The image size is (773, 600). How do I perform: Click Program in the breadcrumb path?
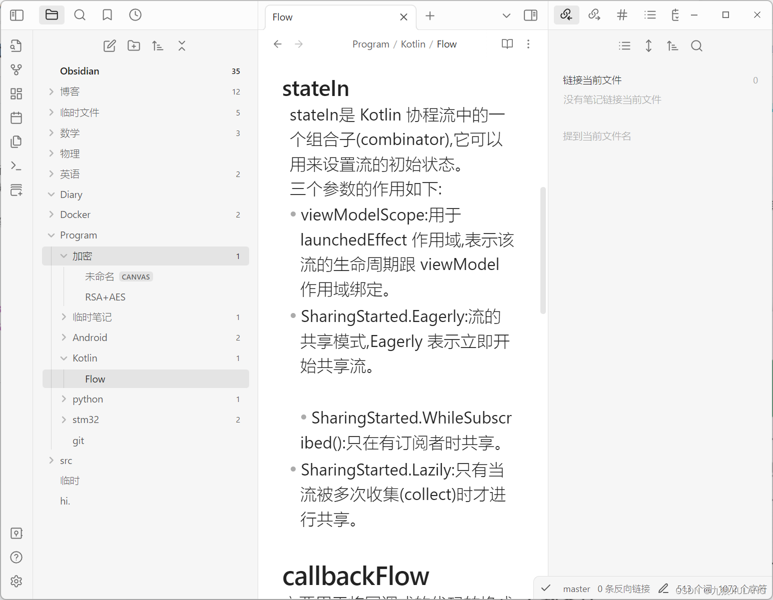tap(371, 44)
